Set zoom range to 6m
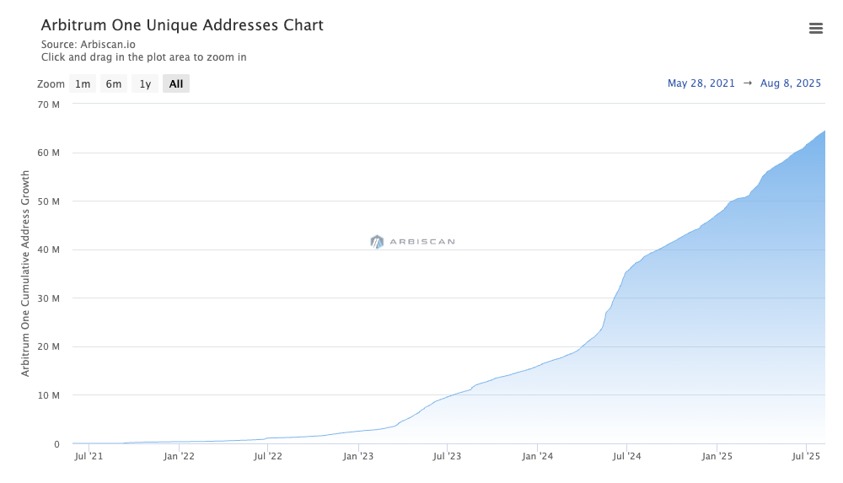Image resolution: width=843 pixels, height=483 pixels. click(114, 84)
